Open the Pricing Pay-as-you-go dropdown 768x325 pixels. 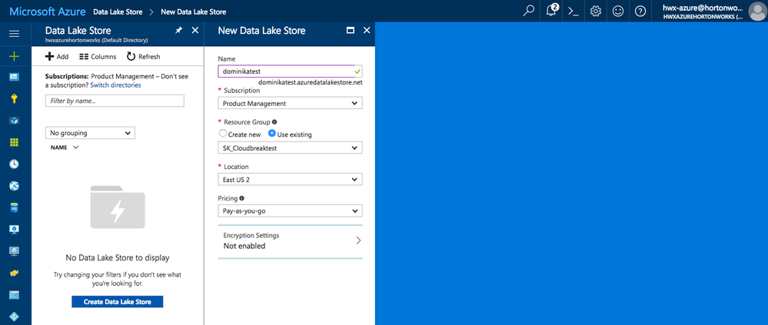click(290, 211)
